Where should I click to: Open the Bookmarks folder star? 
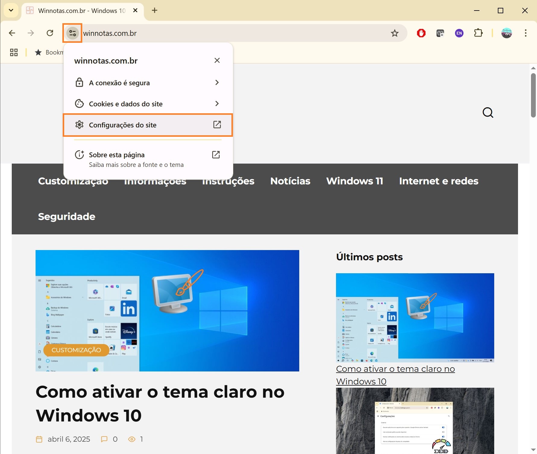click(38, 52)
